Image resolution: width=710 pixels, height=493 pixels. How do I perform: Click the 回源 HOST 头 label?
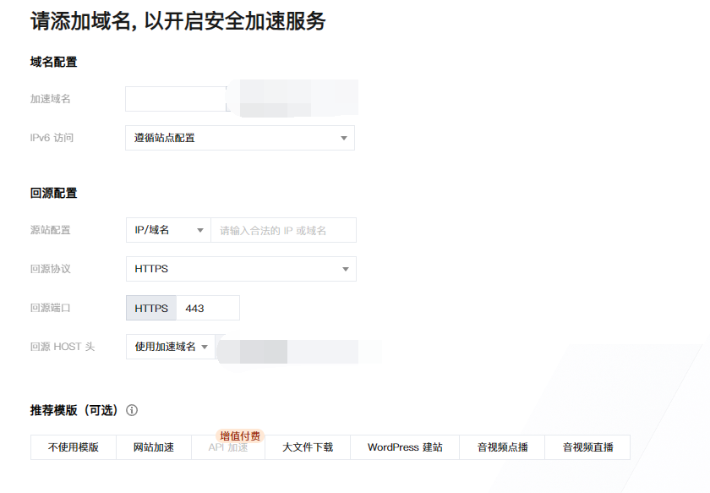[x=63, y=347]
